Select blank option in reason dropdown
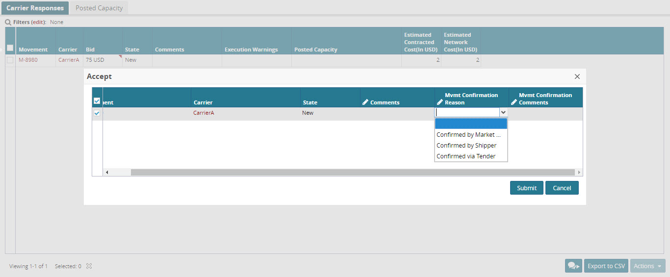 coord(471,124)
